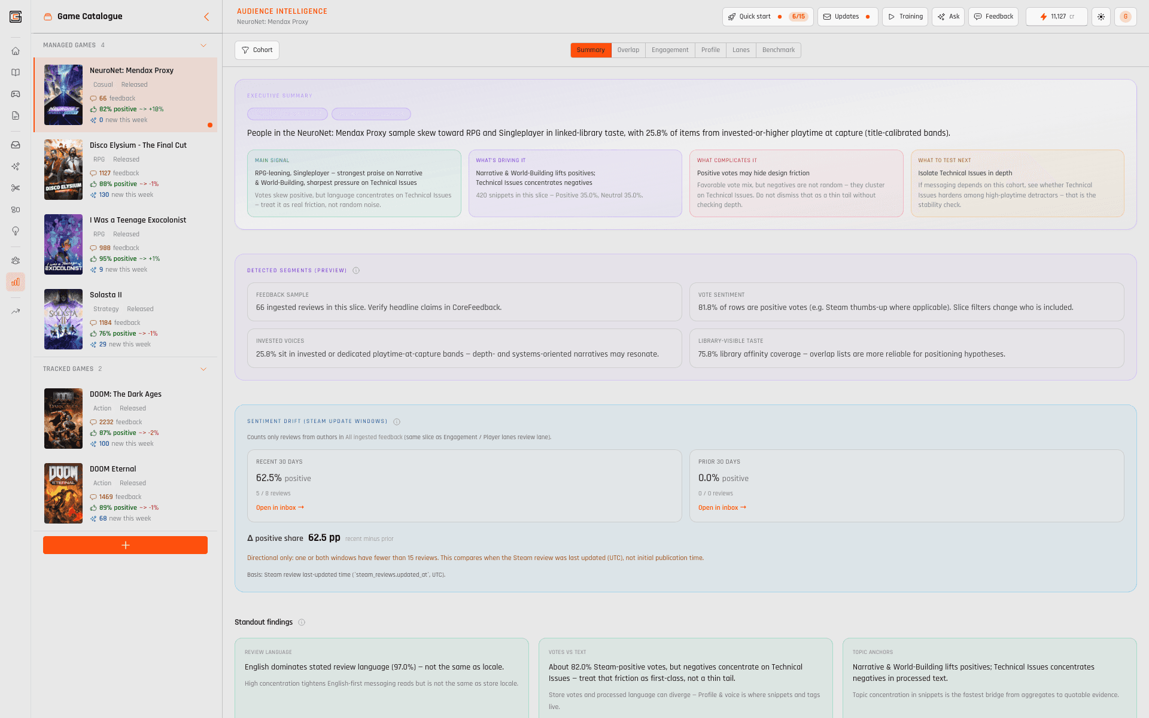Viewport: 1149px width, 718px height.
Task: Open the lightbulb insights sidebar icon
Action: coord(16,231)
